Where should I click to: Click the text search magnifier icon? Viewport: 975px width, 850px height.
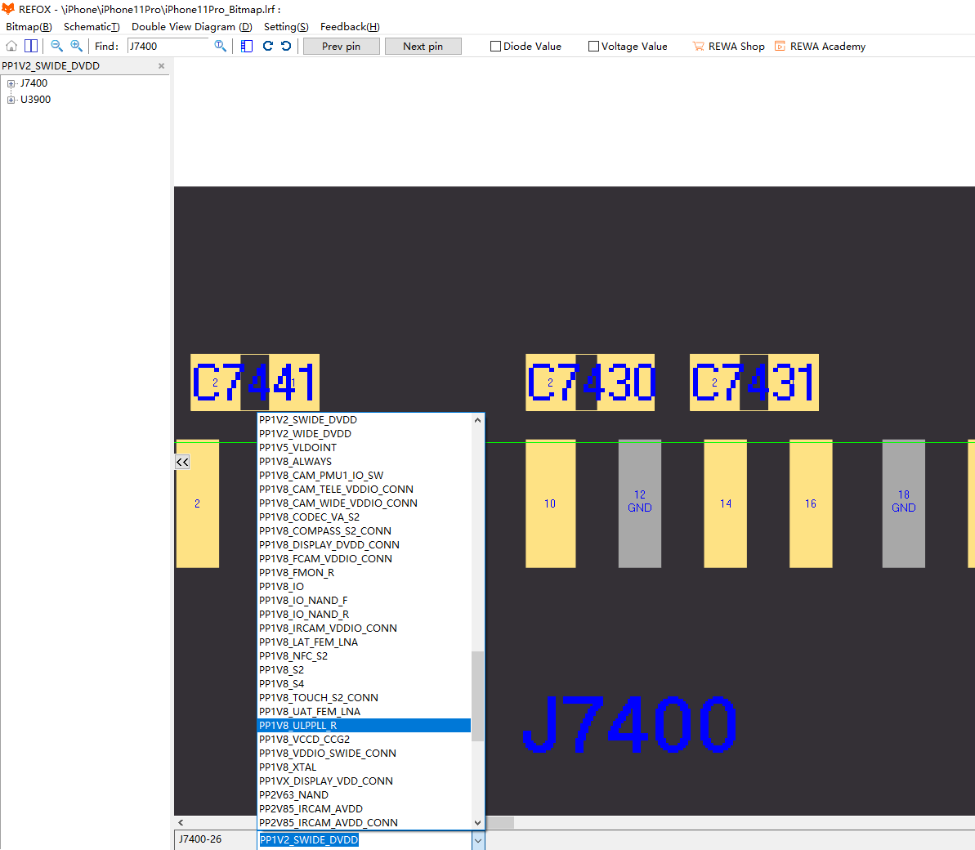(x=220, y=46)
